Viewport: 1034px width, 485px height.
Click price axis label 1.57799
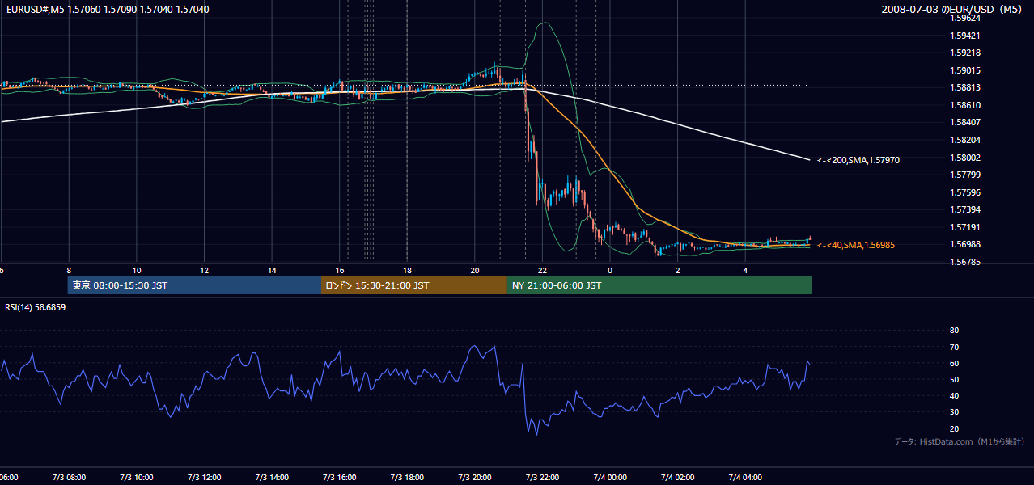click(x=966, y=175)
